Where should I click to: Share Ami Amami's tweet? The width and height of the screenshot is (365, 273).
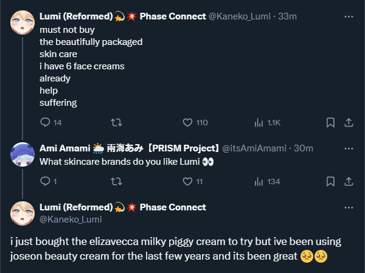click(349, 181)
